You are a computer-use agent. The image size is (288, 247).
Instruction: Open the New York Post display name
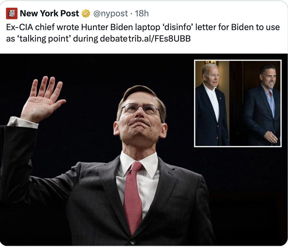pos(50,13)
